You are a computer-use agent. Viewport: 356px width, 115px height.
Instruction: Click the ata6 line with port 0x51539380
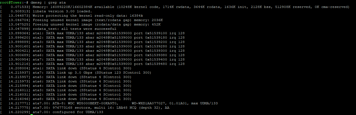click(93, 55)
